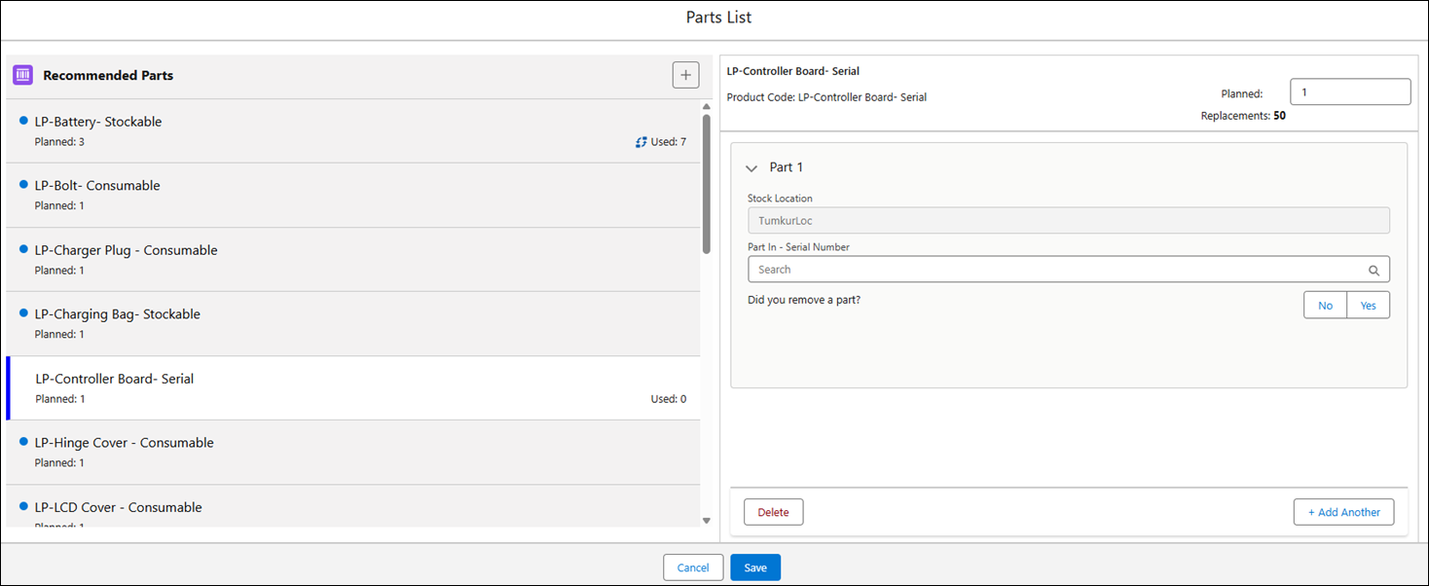The width and height of the screenshot is (1429, 586).
Task: Click the scroll up arrow in parts list
Action: click(x=707, y=107)
